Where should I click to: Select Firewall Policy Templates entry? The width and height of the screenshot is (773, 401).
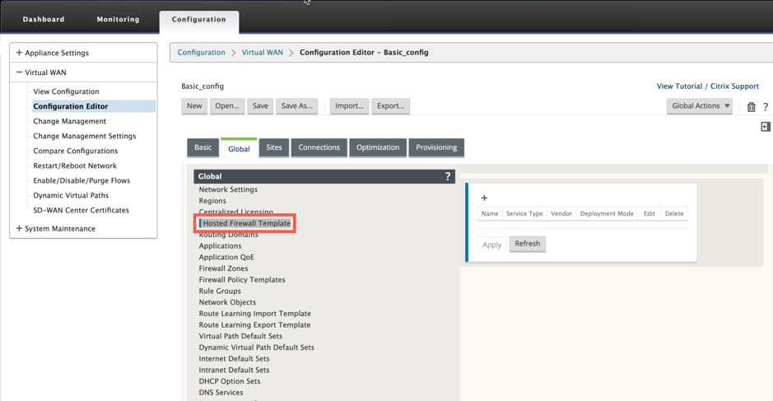click(241, 280)
